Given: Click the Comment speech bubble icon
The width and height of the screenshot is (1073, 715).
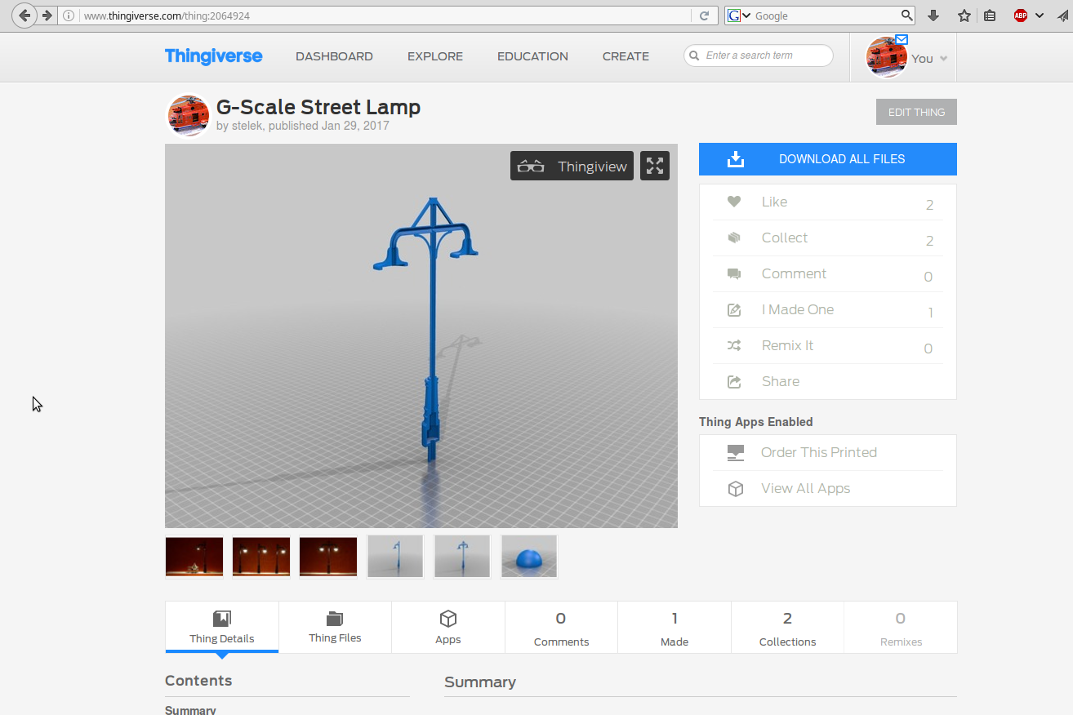Looking at the screenshot, I should tap(734, 273).
